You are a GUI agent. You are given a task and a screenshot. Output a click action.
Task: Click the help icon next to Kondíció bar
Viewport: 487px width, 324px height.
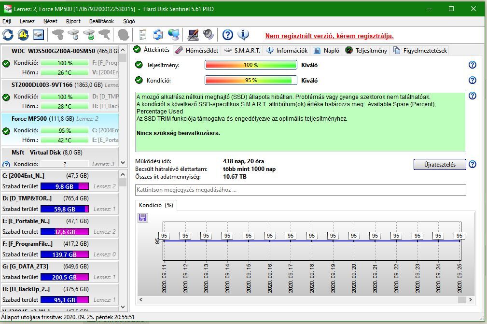pyautogui.click(x=473, y=80)
